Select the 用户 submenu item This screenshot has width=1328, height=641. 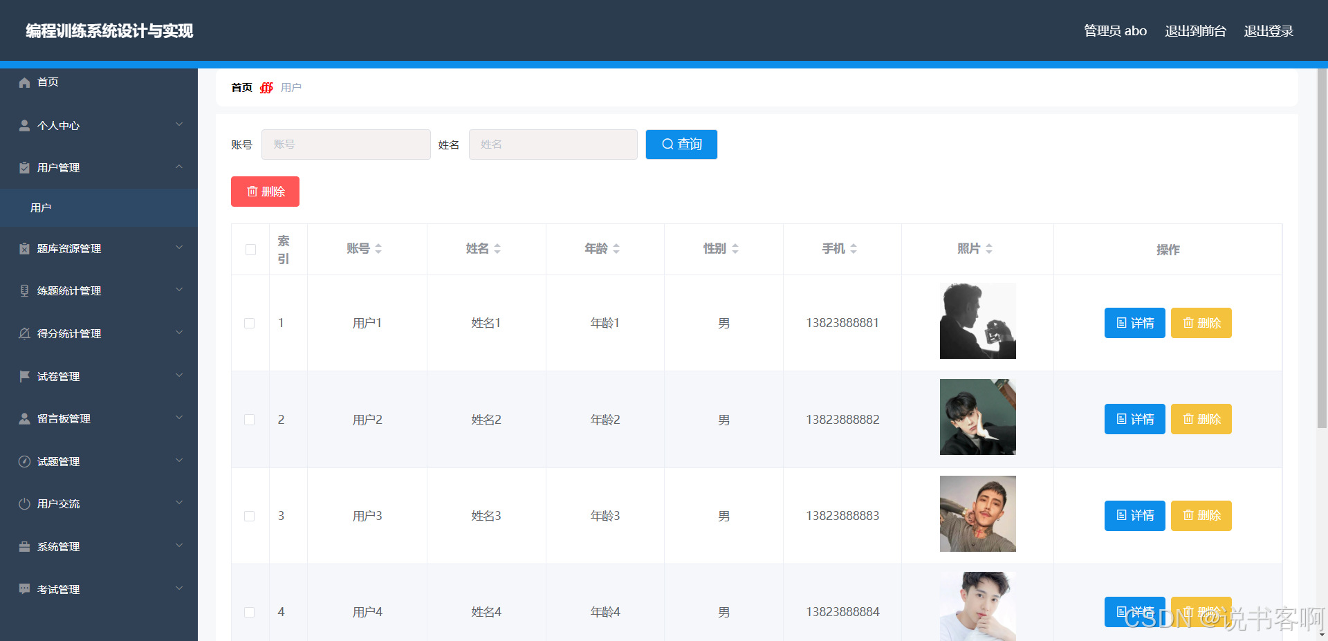point(99,207)
